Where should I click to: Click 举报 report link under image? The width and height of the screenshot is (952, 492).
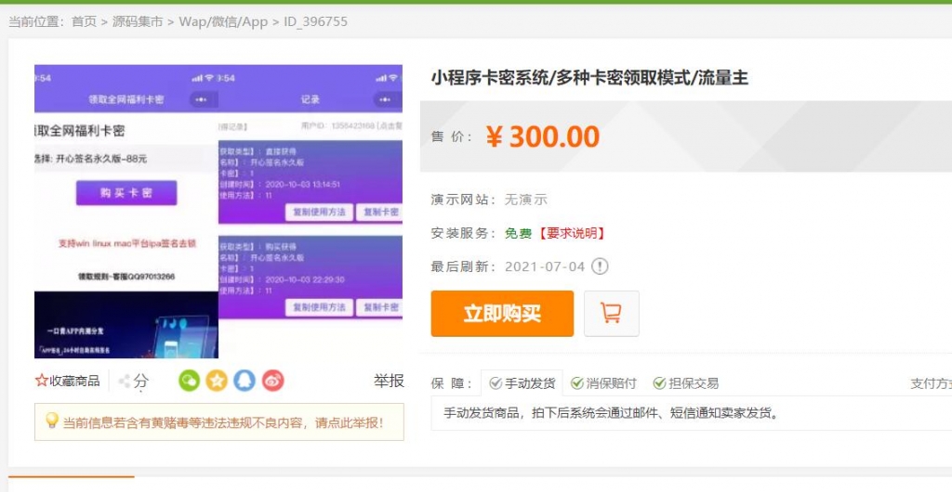389,381
